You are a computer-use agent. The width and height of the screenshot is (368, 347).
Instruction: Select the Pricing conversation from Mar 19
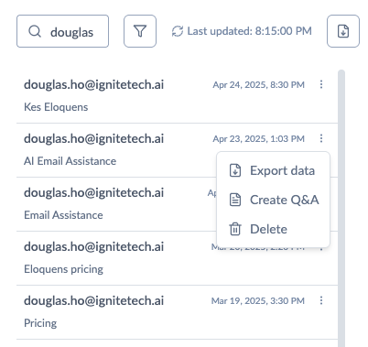click(177, 312)
